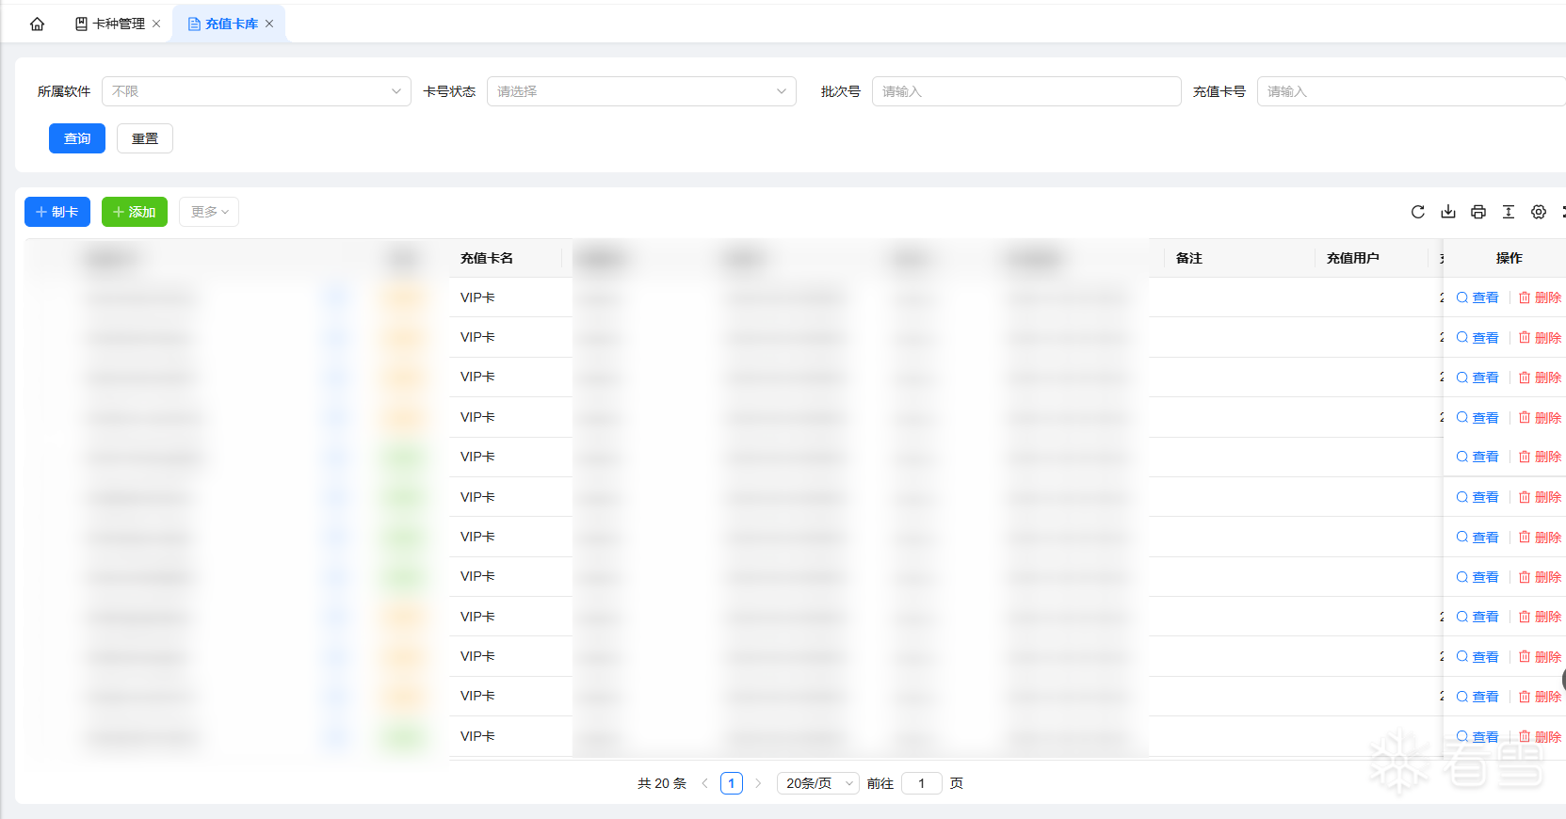Open 查看 for the second VIP卡 row

(x=1477, y=338)
